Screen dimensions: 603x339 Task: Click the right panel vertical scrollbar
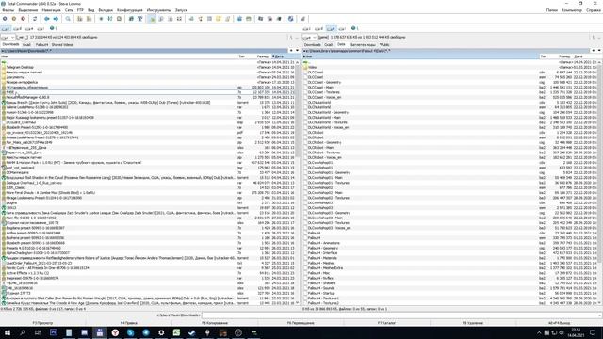tap(600, 182)
